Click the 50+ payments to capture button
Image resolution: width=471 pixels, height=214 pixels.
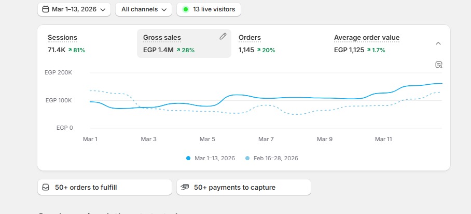coord(244,187)
